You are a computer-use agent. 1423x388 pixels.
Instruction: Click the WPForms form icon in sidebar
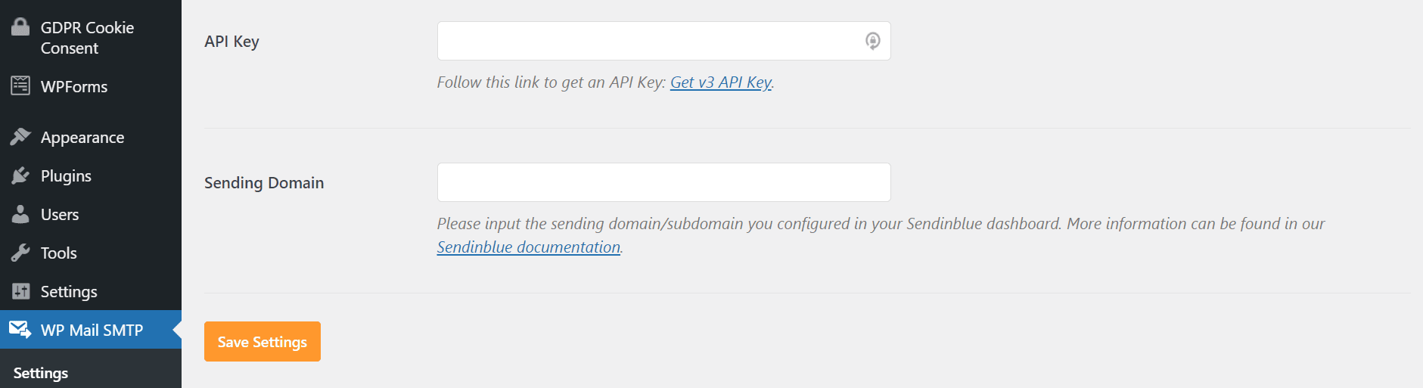point(20,86)
